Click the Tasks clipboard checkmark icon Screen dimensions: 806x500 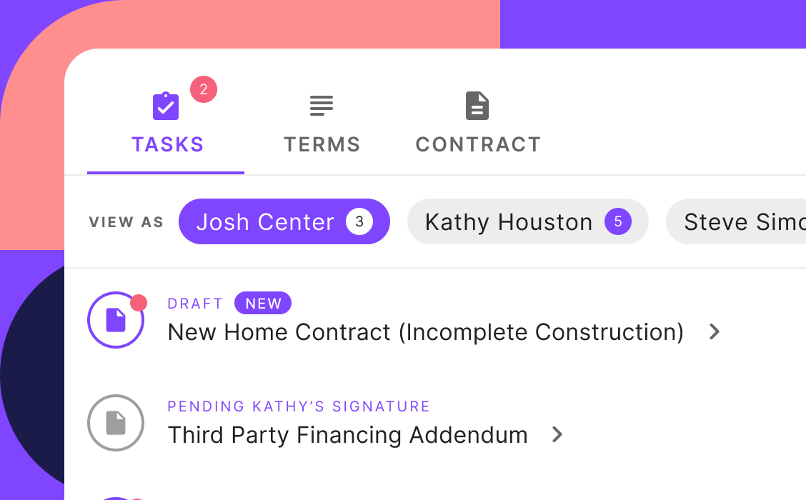[x=166, y=106]
